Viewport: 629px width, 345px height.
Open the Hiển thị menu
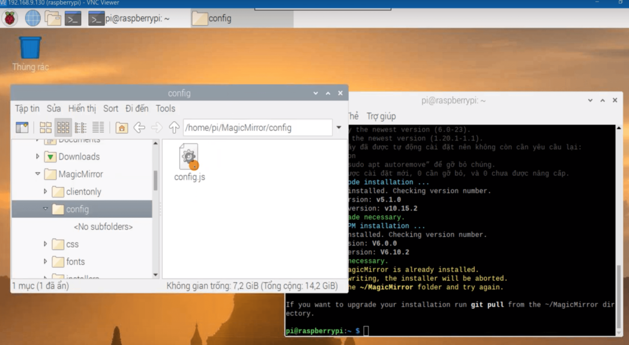click(x=82, y=109)
